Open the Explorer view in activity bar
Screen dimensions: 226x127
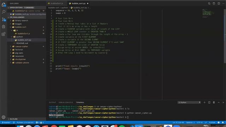coord(4,5)
